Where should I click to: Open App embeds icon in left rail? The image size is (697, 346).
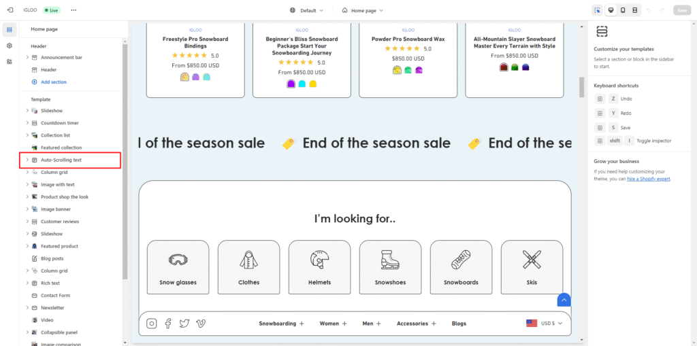tap(10, 62)
